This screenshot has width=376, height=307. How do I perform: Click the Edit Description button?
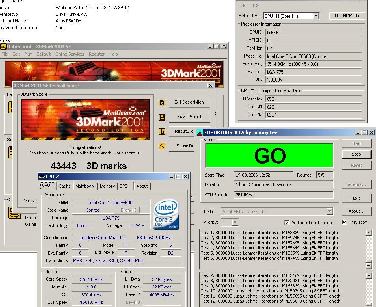point(189,102)
